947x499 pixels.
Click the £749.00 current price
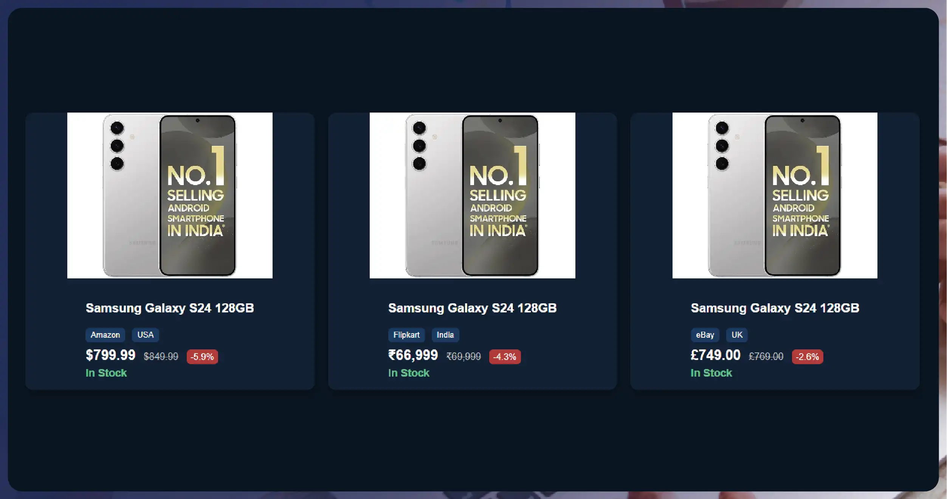tap(715, 355)
